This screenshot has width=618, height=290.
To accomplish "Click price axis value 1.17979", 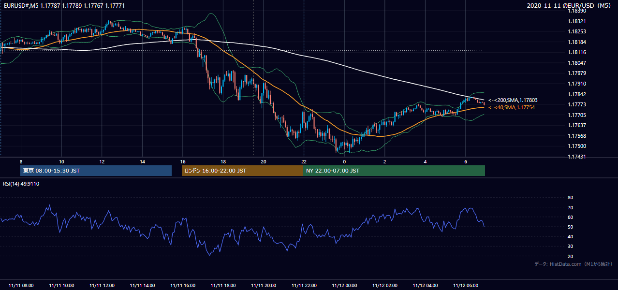I will click(577, 73).
